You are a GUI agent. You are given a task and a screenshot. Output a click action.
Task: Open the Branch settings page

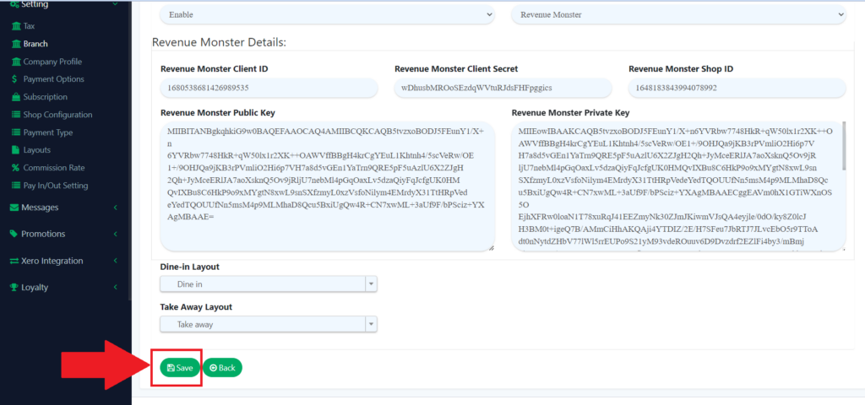coord(35,44)
